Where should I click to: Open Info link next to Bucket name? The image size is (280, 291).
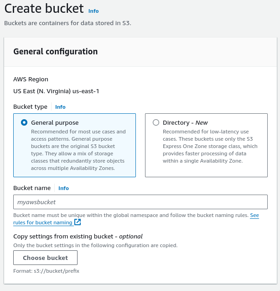click(x=63, y=188)
